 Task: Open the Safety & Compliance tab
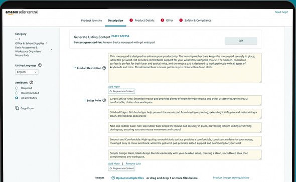198,21
